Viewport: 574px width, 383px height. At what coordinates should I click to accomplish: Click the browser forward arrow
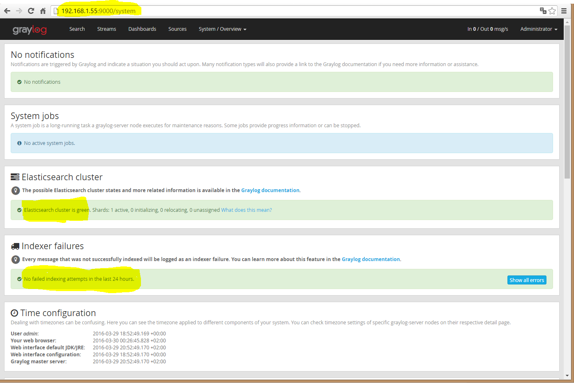pos(19,11)
